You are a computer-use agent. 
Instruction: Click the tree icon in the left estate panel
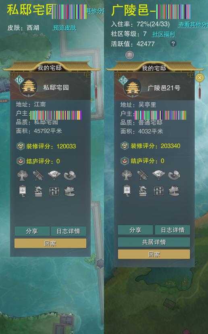coord(23,175)
